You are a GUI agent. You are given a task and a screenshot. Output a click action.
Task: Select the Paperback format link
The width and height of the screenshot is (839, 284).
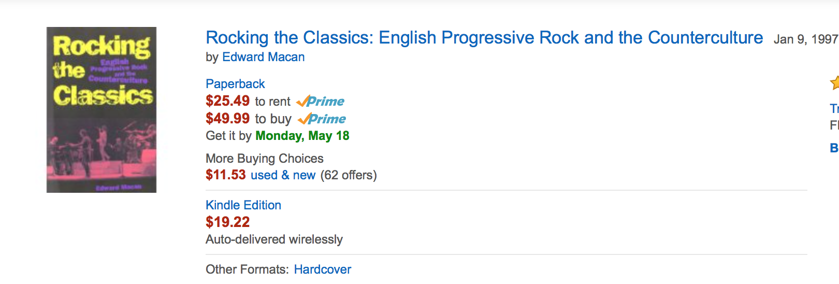pos(235,84)
